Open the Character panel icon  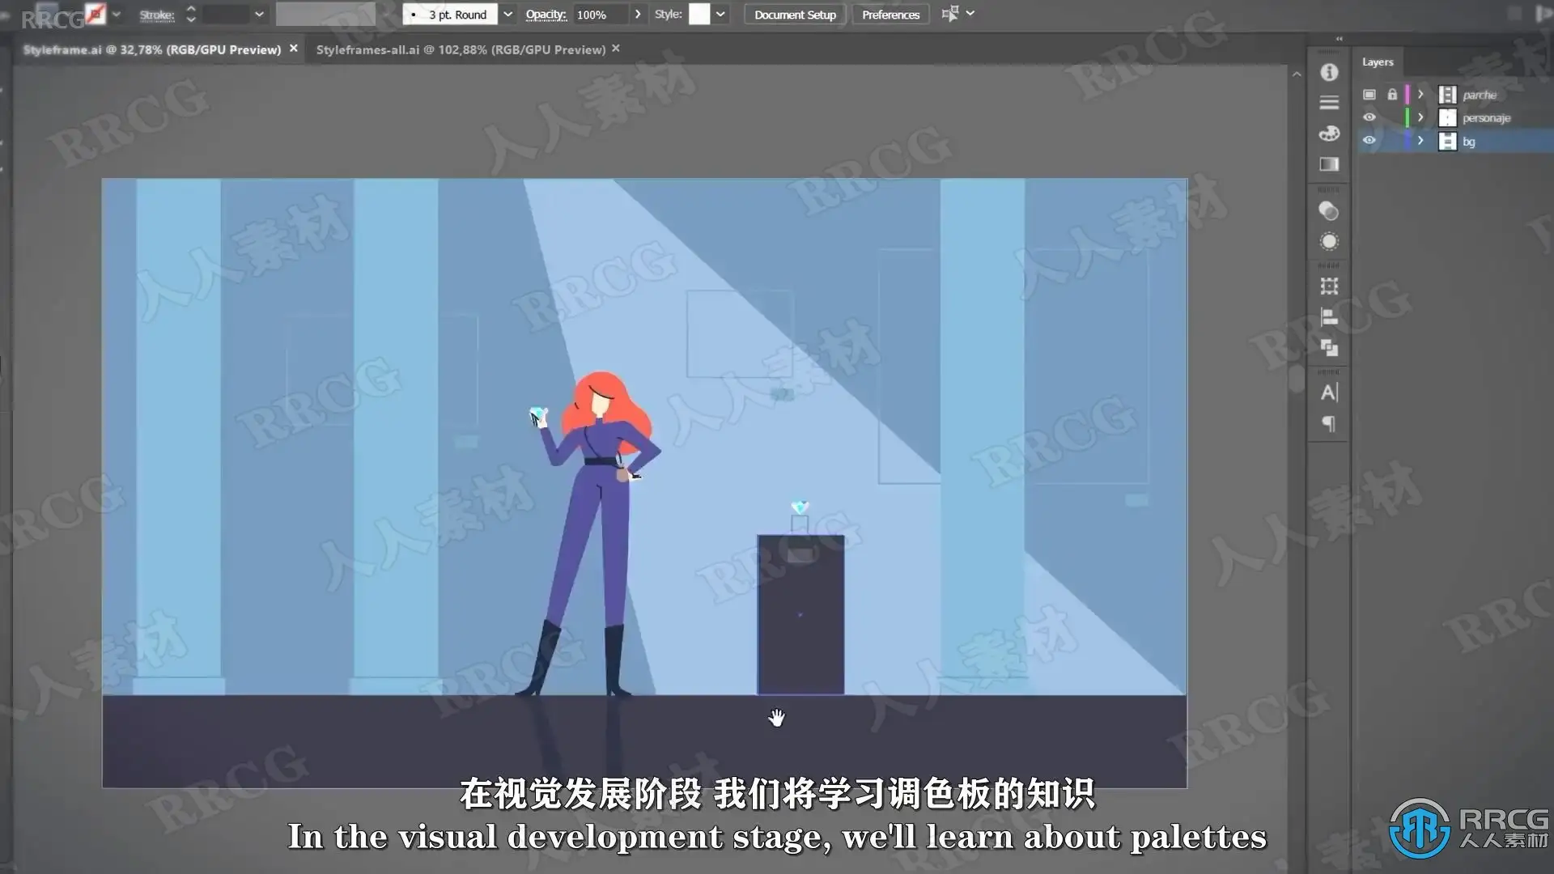coord(1329,392)
